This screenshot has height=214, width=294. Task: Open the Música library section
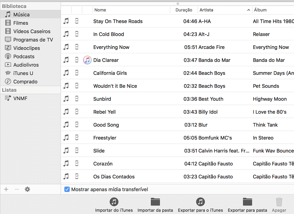pyautogui.click(x=30, y=14)
